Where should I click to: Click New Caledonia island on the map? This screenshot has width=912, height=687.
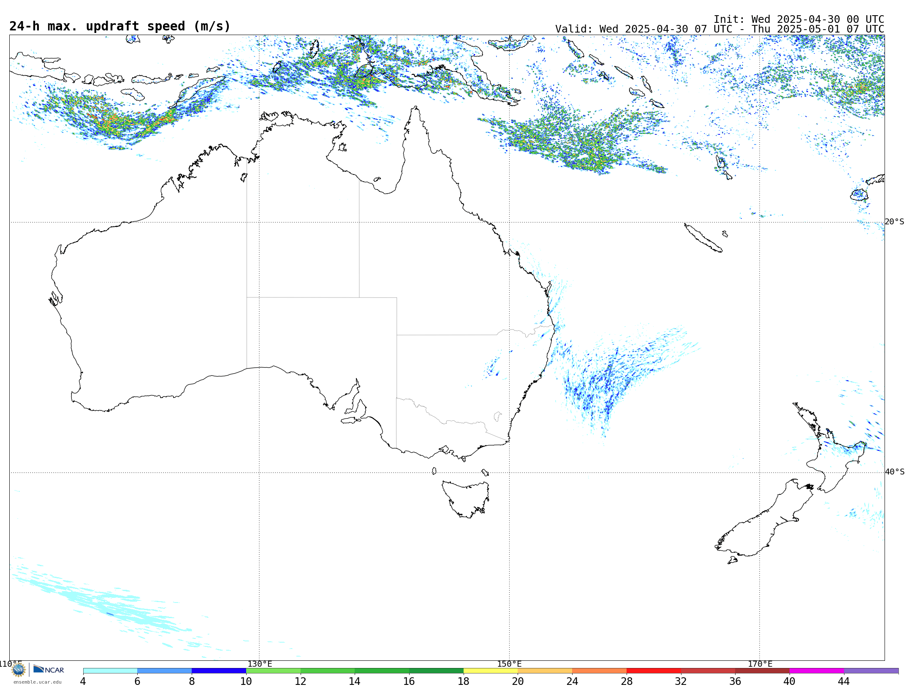(x=703, y=238)
